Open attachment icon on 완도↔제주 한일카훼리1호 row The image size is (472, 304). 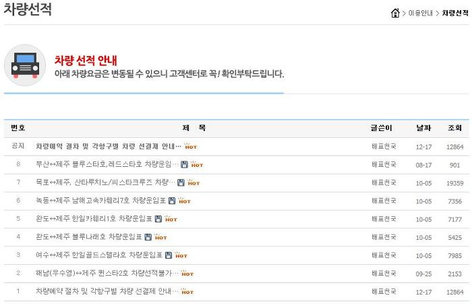[158, 219]
